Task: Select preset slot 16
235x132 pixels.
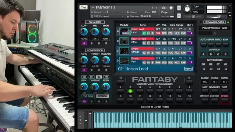Action: (x=189, y=100)
